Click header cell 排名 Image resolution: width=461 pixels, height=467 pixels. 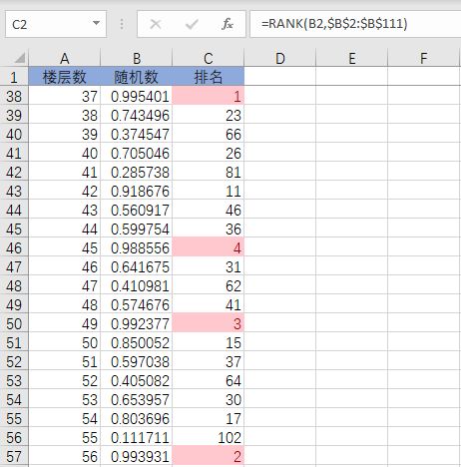[209, 77]
